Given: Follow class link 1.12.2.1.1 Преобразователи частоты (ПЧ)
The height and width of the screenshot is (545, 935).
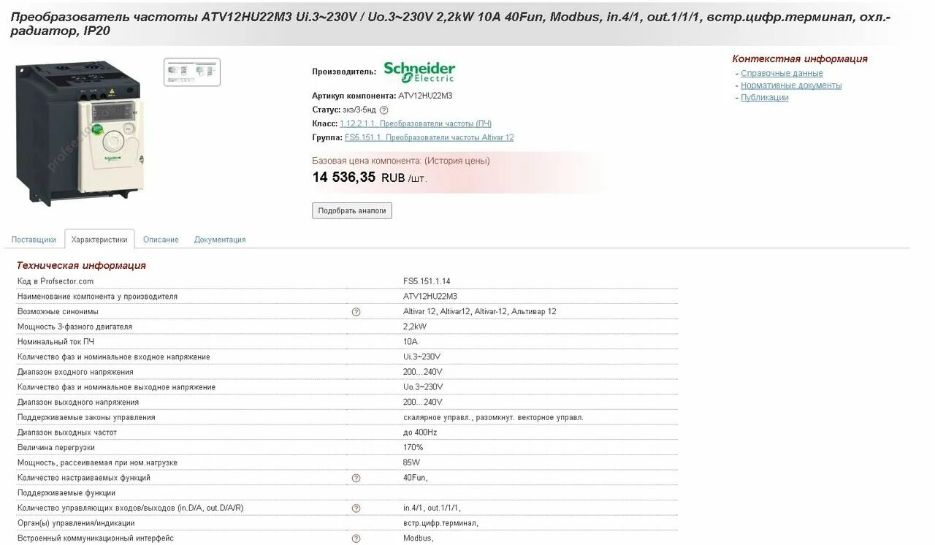Looking at the screenshot, I should pyautogui.click(x=416, y=123).
